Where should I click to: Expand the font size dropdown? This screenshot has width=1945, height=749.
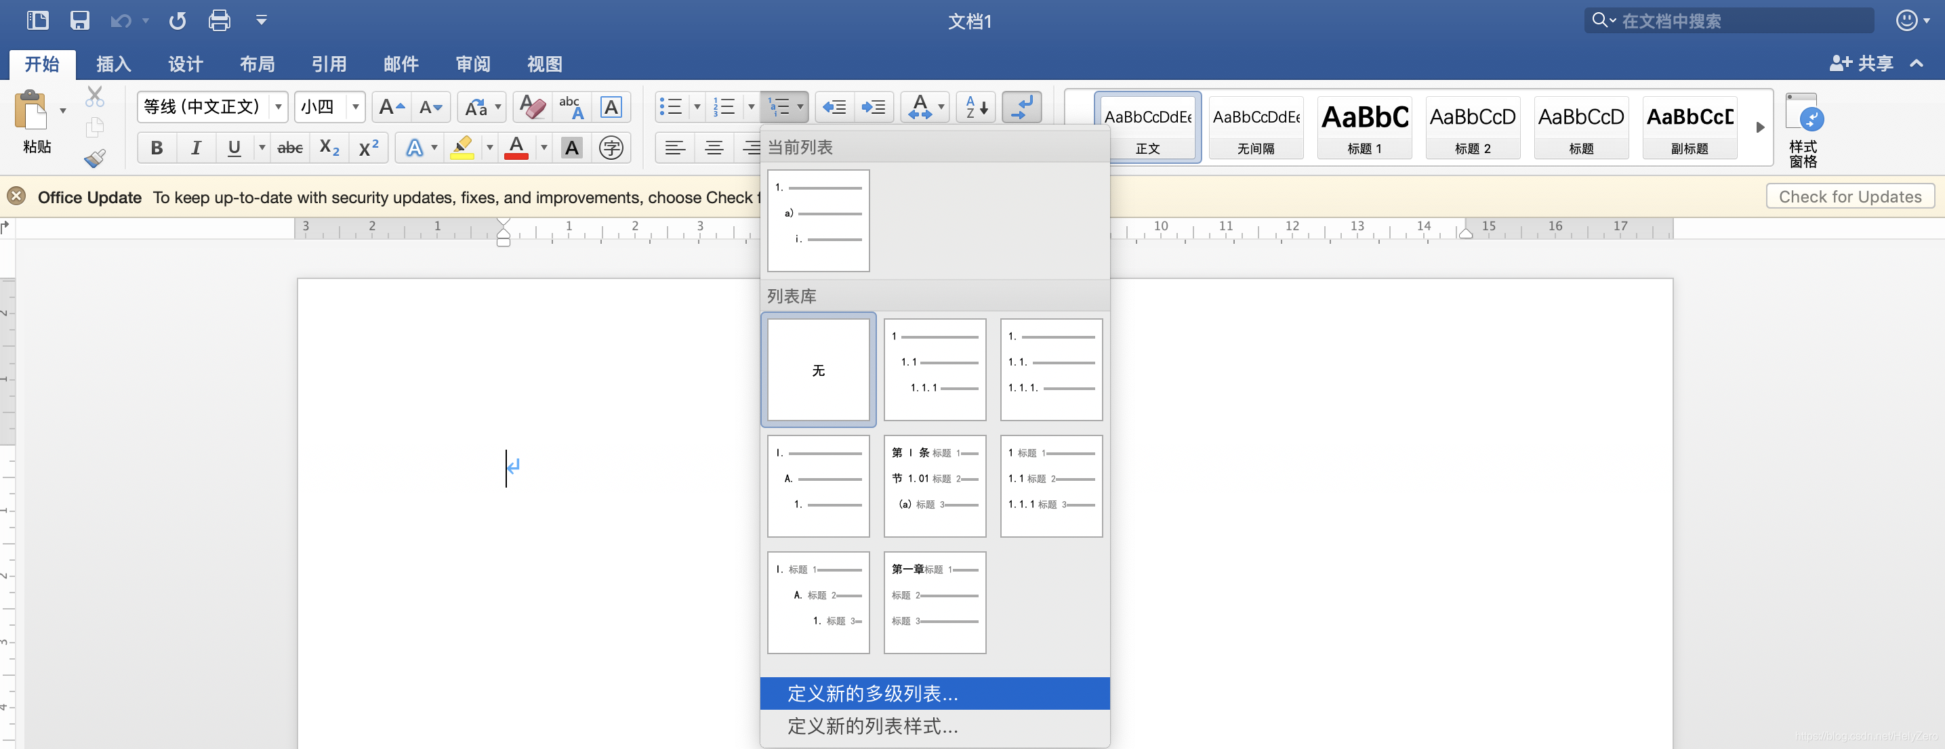point(355,107)
